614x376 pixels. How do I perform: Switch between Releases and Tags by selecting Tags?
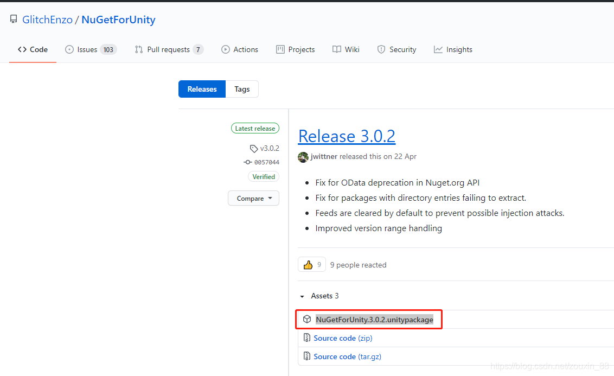(241, 89)
